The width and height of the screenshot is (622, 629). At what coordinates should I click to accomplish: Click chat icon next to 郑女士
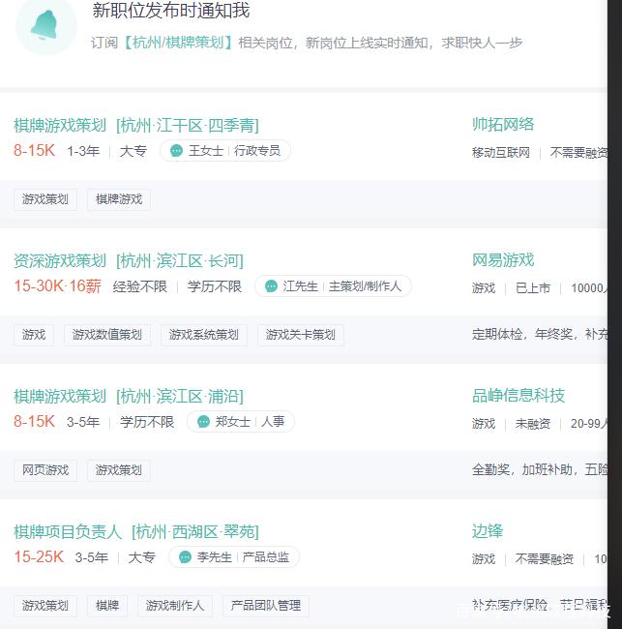(x=204, y=422)
